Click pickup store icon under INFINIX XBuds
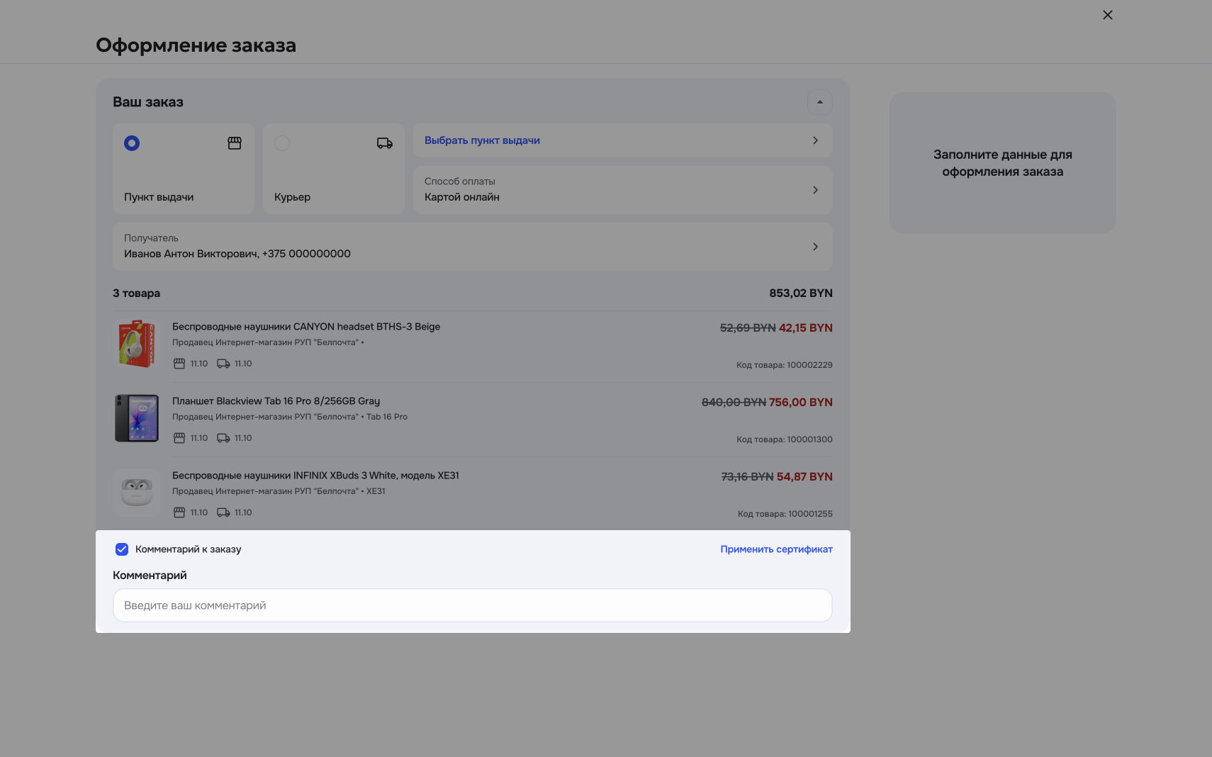Screen dimensions: 1212x757 point(179,512)
